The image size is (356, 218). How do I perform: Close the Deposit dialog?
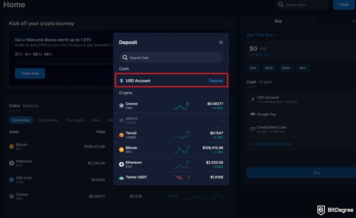pyautogui.click(x=221, y=42)
